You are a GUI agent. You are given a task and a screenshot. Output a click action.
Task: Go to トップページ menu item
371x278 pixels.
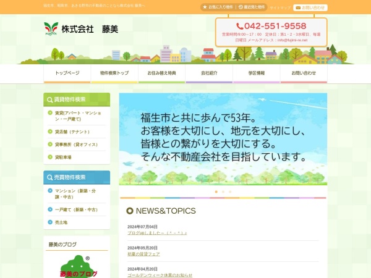click(x=67, y=74)
